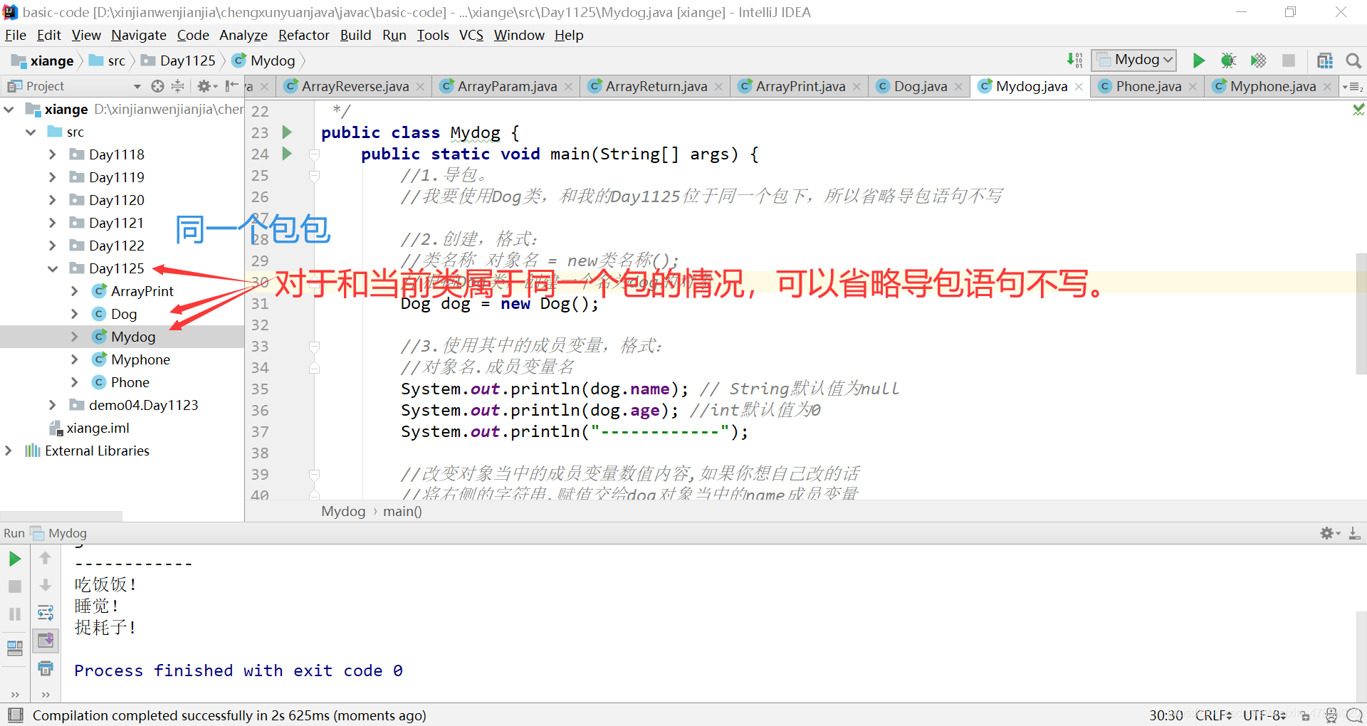This screenshot has height=726, width=1367.
Task: Stop process in Run tool window
Action: [14, 586]
